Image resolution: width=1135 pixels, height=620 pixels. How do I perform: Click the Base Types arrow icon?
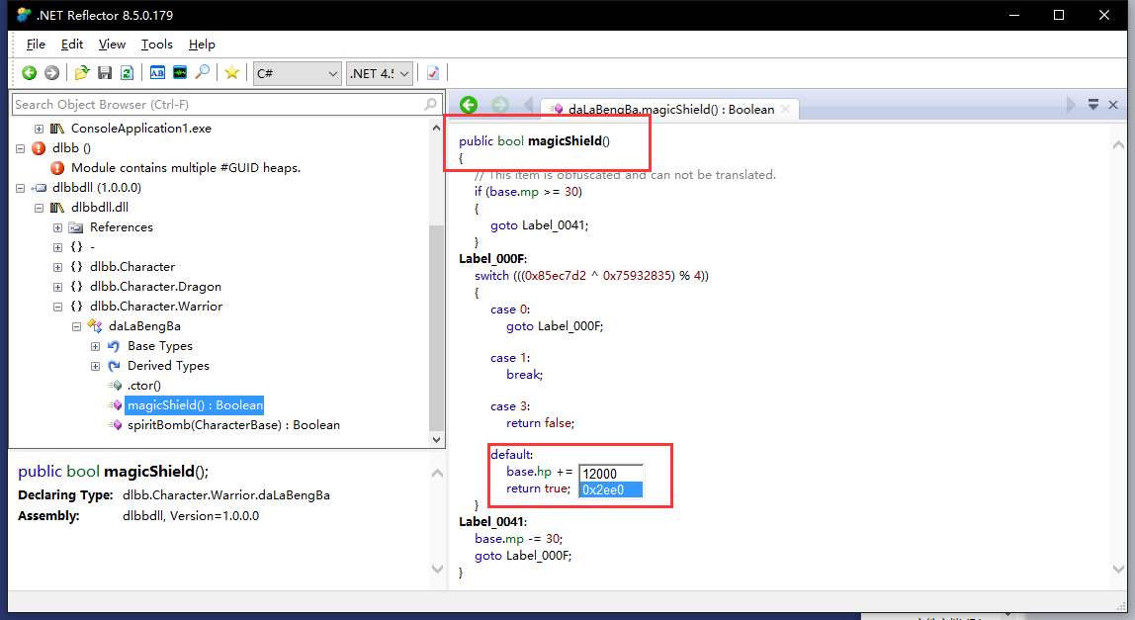pyautogui.click(x=114, y=346)
